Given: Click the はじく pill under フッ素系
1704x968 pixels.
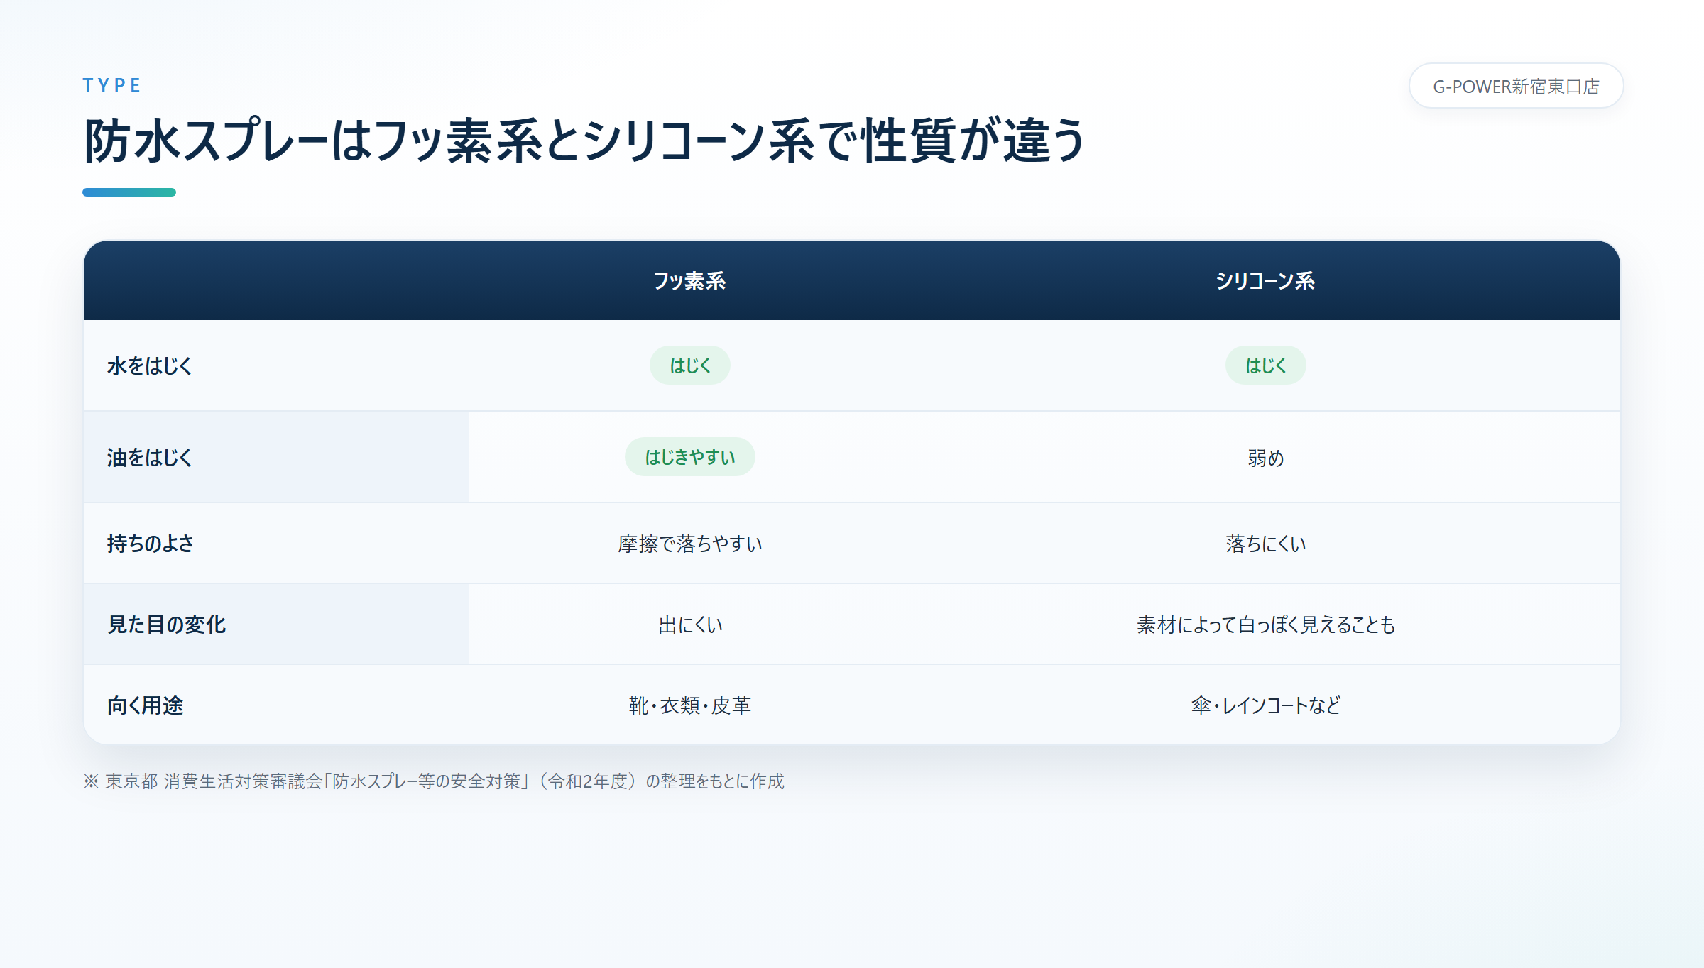Looking at the screenshot, I should 689,365.
